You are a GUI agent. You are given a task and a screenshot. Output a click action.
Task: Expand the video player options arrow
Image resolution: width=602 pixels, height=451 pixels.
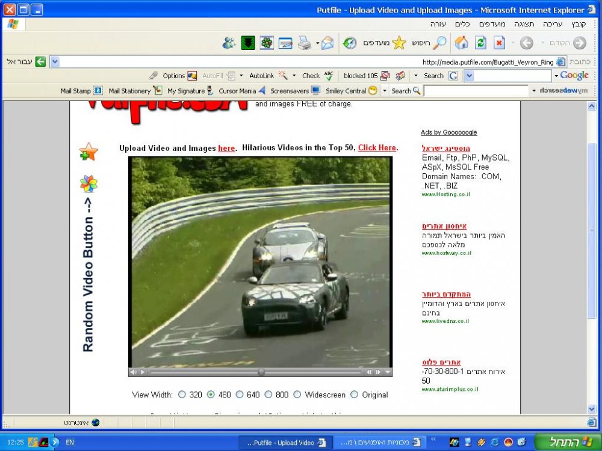(387, 372)
